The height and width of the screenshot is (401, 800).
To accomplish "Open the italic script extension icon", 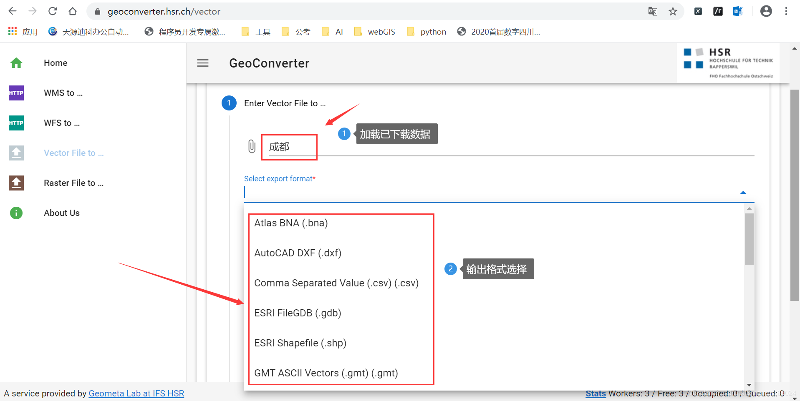I will tap(718, 11).
